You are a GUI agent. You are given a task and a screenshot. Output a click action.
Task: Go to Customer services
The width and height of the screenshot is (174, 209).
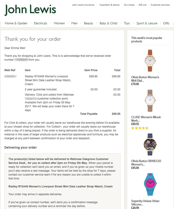160,5
